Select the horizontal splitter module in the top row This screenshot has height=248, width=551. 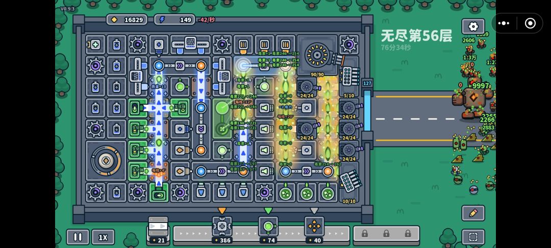tap(190, 44)
